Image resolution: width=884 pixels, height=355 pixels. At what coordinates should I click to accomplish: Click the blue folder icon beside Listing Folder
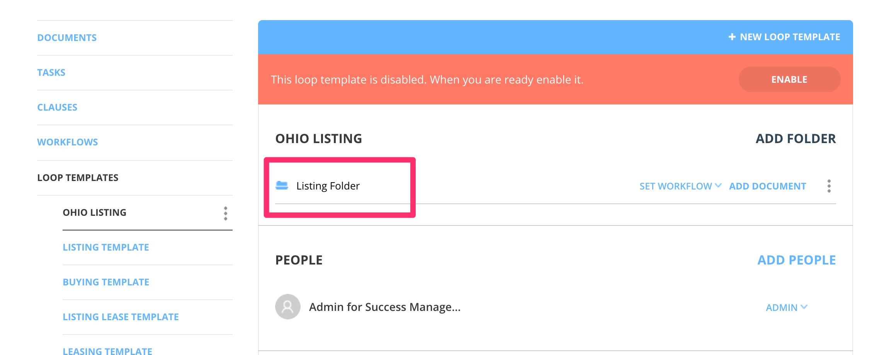284,186
